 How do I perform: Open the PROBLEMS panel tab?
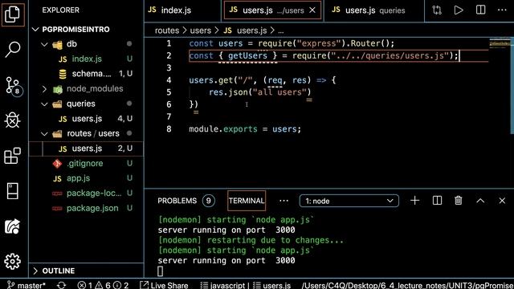pos(186,201)
